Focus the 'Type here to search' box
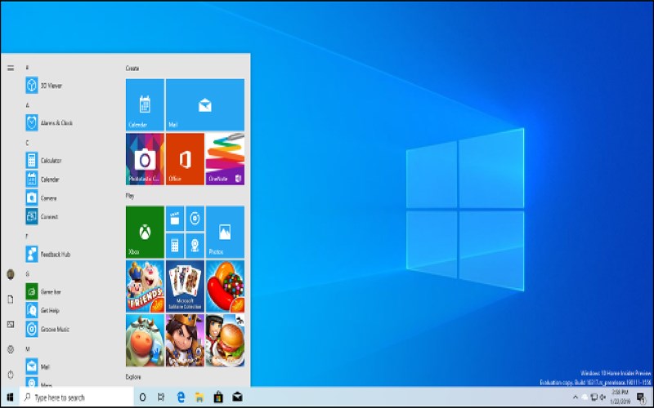The image size is (654, 408). (x=77, y=397)
